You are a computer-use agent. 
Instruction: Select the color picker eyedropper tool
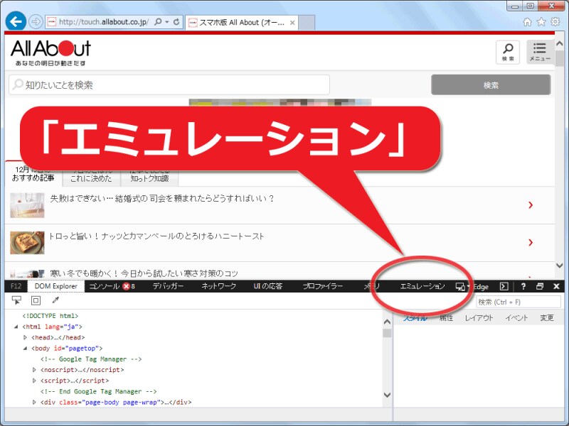(x=55, y=300)
